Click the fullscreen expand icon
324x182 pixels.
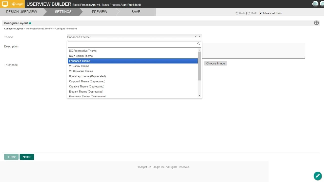click(x=316, y=23)
